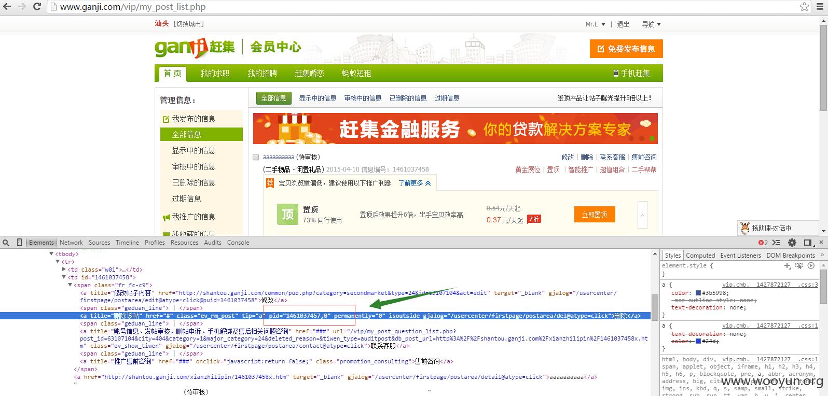Screen dimensions: 828x396
Task: Click 修改 link for the post
Action: [568, 157]
